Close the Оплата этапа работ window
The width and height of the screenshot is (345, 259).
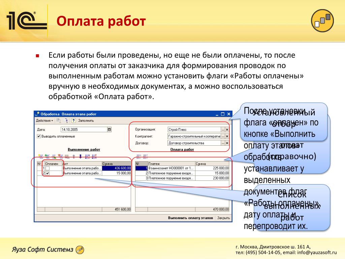[229, 114]
